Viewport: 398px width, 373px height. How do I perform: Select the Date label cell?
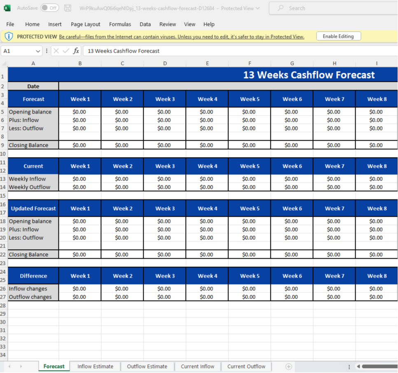click(x=33, y=86)
